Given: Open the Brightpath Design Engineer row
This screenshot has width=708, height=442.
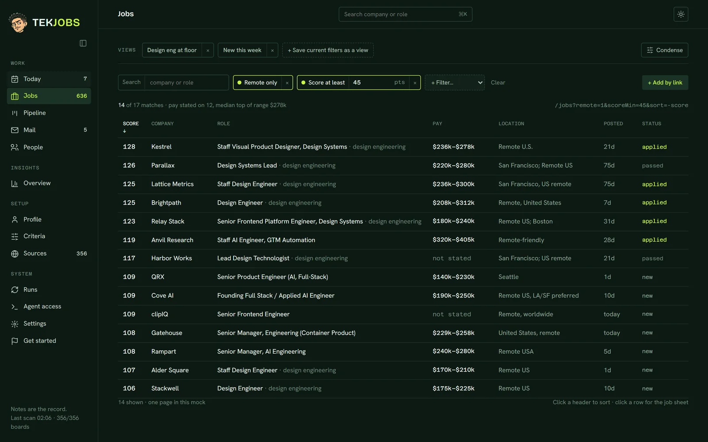Looking at the screenshot, I should pyautogui.click(x=403, y=203).
